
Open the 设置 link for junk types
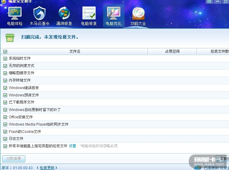73,146
